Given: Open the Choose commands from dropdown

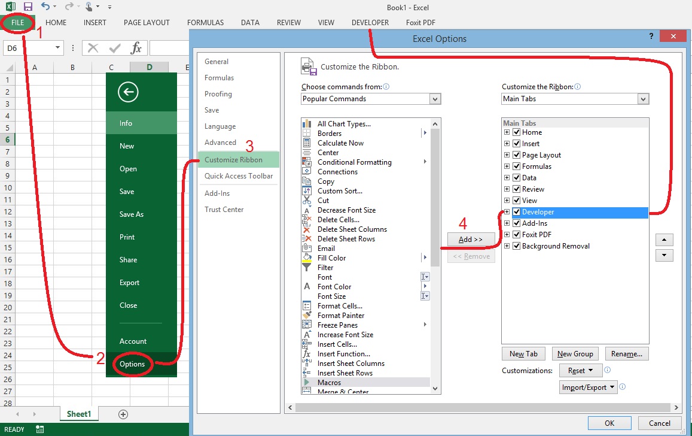Looking at the screenshot, I should (x=435, y=99).
